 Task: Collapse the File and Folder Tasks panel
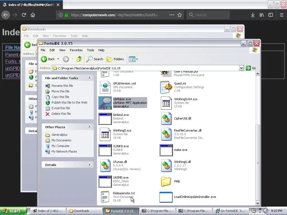tap(89, 78)
